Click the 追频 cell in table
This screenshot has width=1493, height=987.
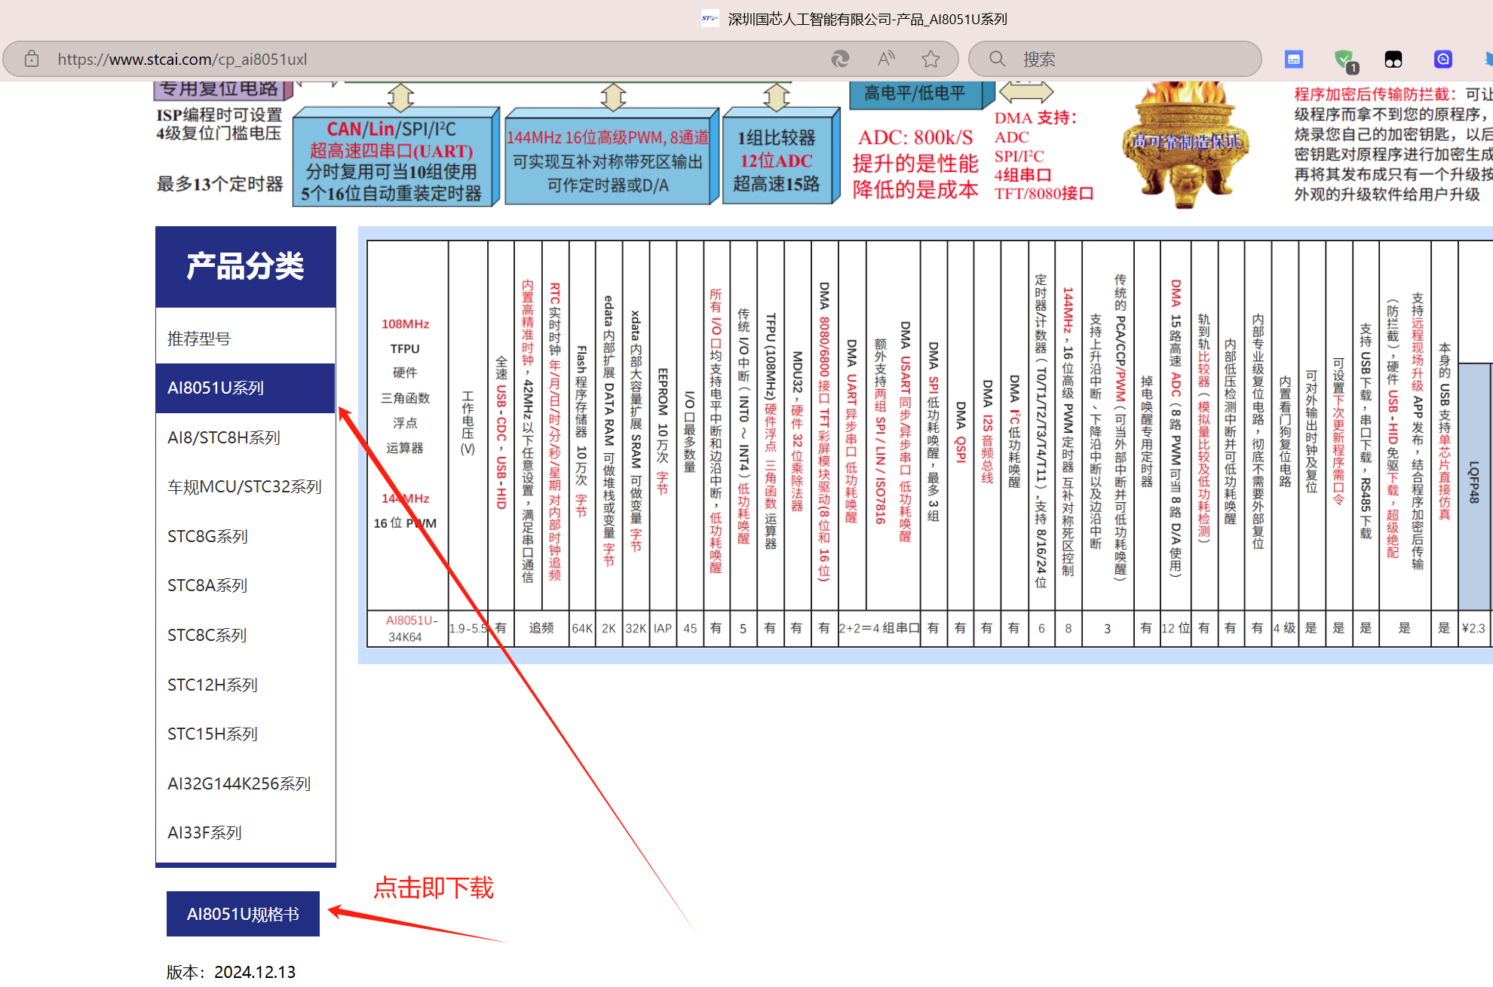click(541, 628)
